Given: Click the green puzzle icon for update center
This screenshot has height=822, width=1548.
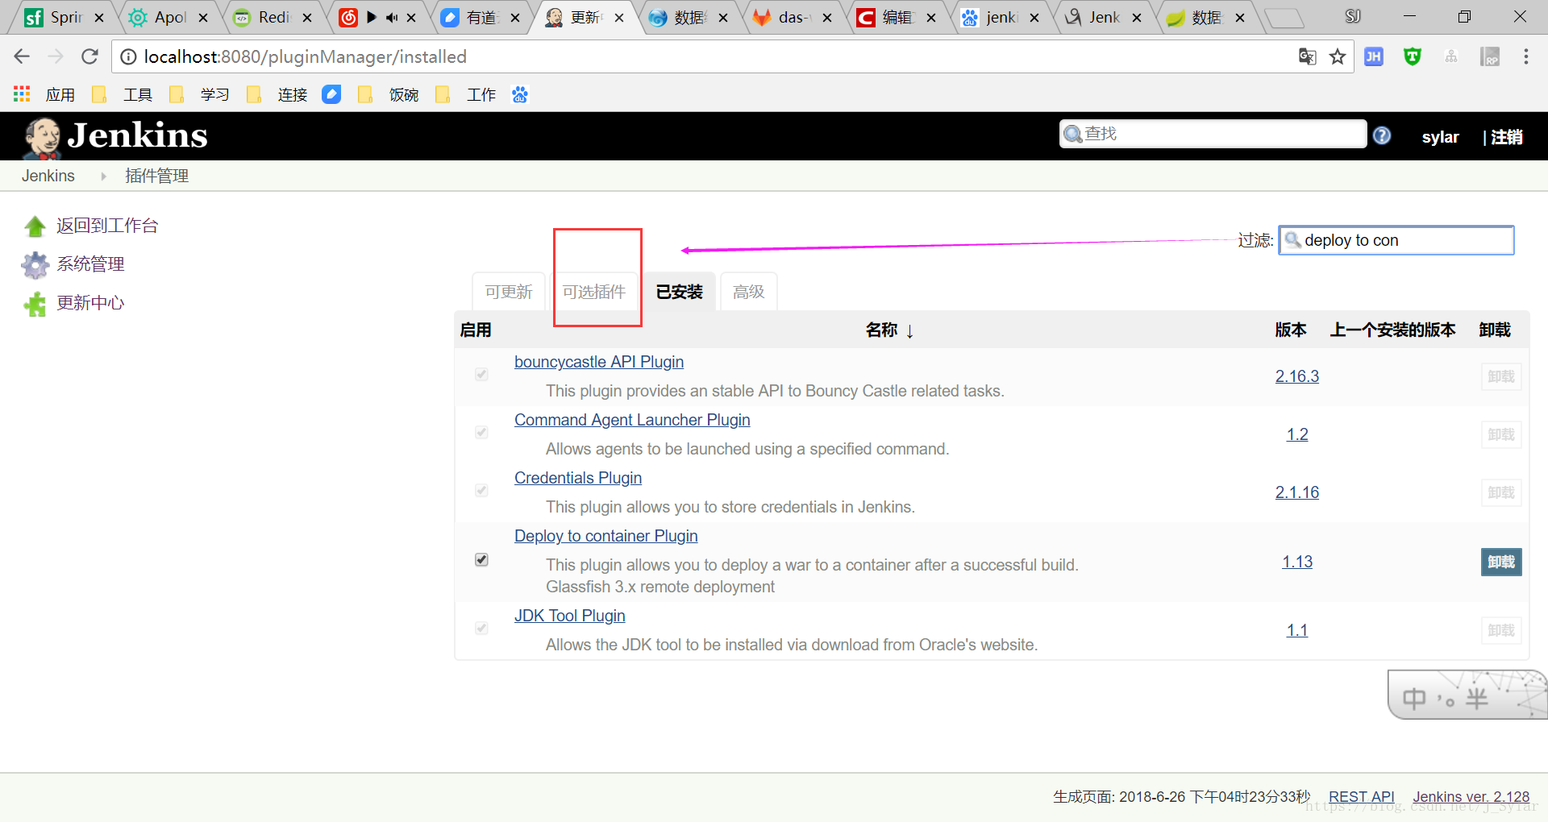Looking at the screenshot, I should (x=35, y=304).
